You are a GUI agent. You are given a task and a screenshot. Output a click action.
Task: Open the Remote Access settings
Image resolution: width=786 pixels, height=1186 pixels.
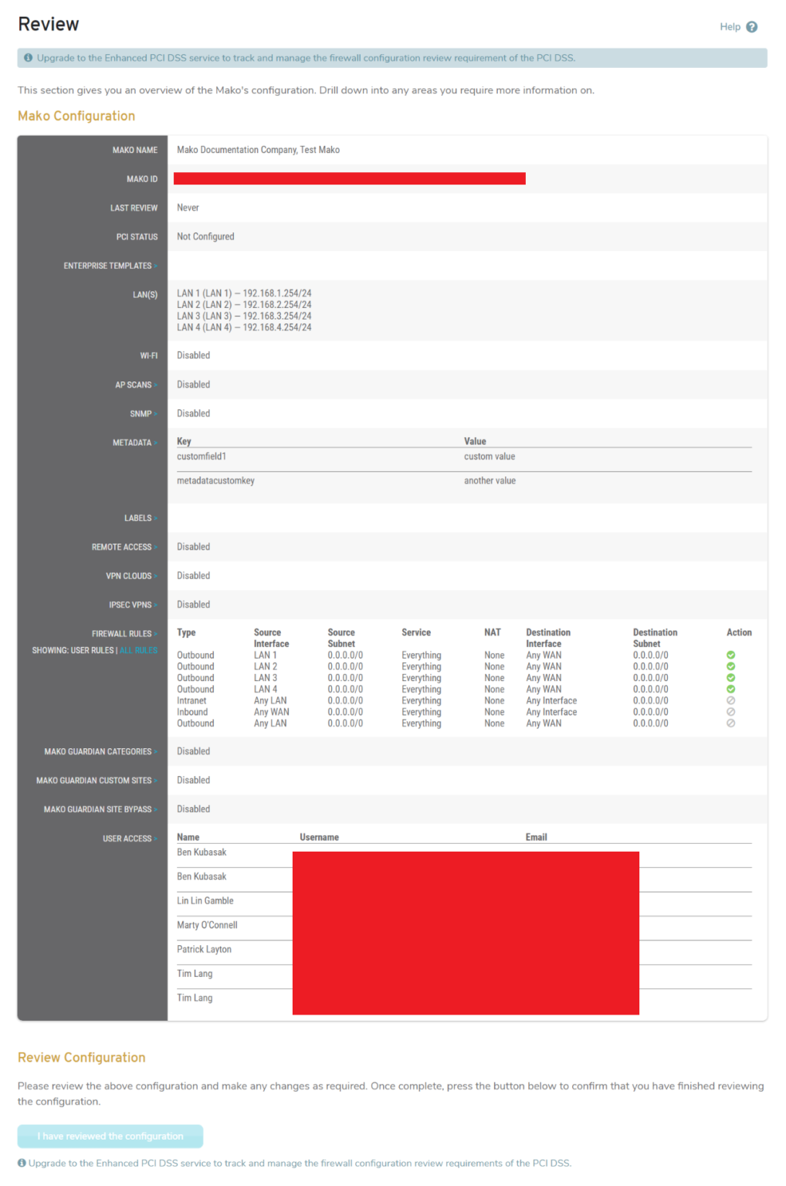pyautogui.click(x=123, y=546)
